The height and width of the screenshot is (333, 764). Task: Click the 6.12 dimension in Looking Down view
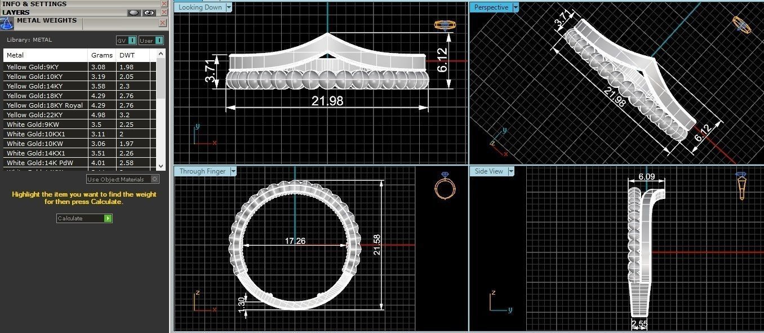(x=443, y=60)
